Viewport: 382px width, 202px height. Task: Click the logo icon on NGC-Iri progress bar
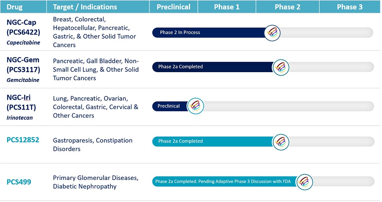196,106
